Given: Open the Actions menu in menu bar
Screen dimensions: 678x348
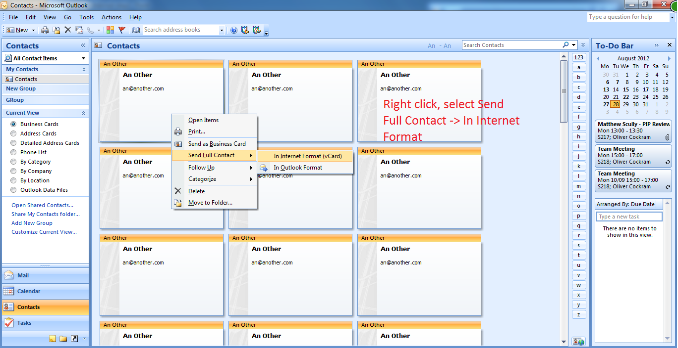Looking at the screenshot, I should (x=111, y=17).
